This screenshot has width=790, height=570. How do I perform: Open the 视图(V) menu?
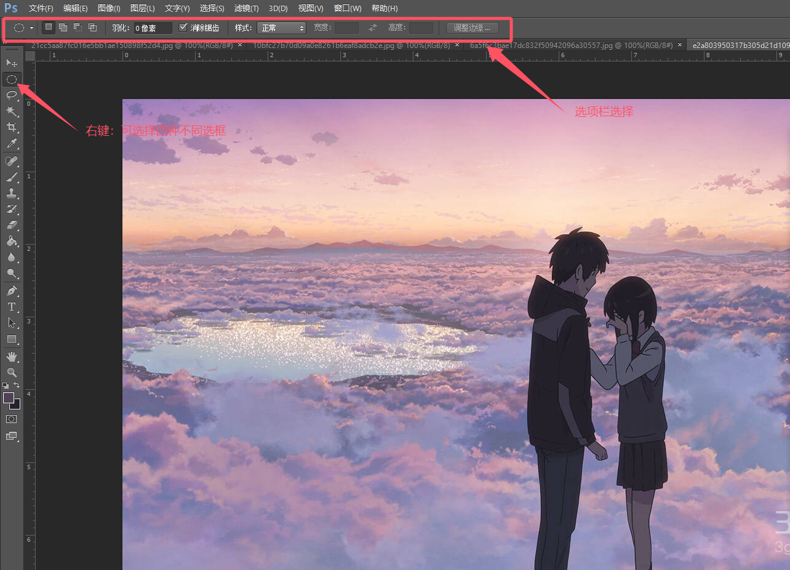click(x=311, y=9)
